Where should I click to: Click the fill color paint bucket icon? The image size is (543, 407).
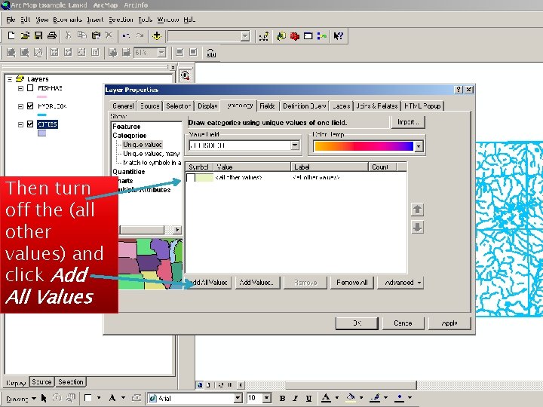coord(351,398)
